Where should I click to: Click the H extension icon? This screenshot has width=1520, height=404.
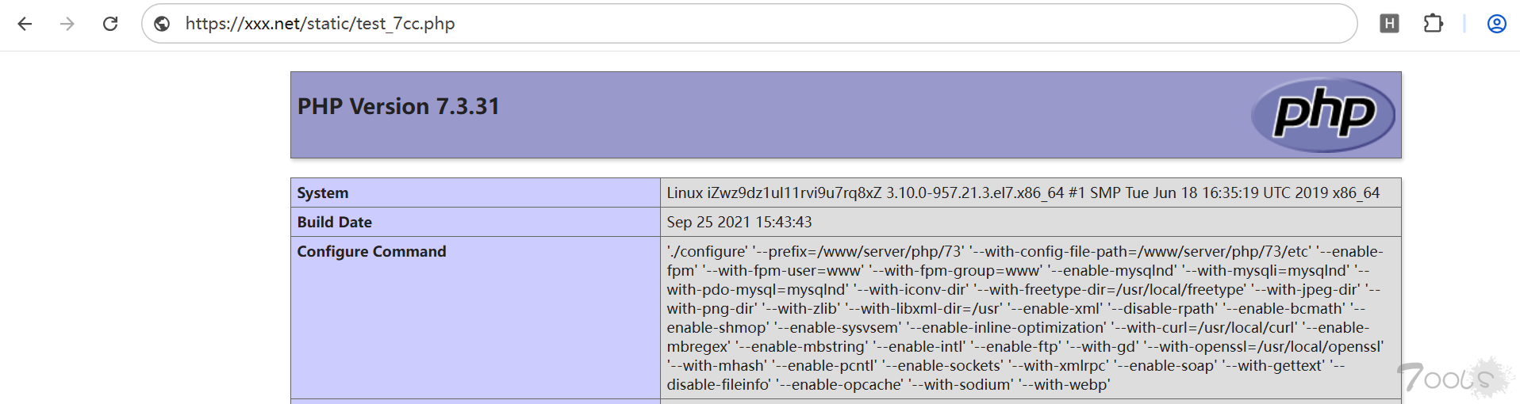[x=1389, y=24]
